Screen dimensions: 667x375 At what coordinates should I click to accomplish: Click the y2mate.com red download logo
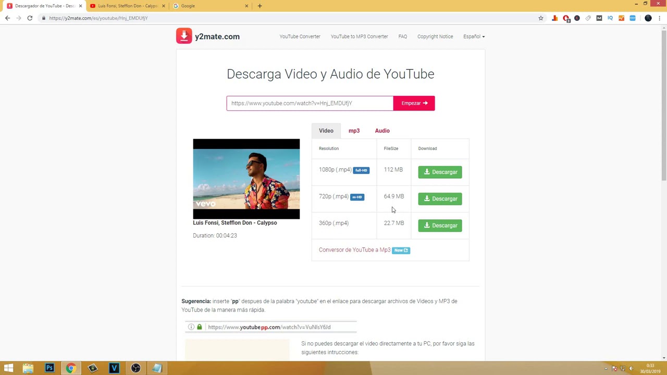tap(184, 36)
